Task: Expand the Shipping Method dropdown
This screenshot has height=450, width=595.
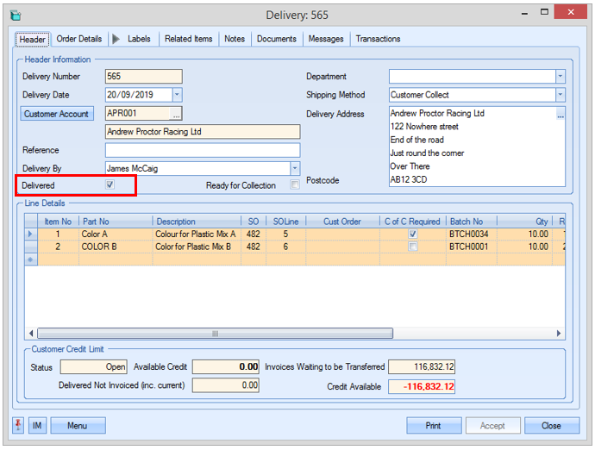Action: click(x=560, y=95)
